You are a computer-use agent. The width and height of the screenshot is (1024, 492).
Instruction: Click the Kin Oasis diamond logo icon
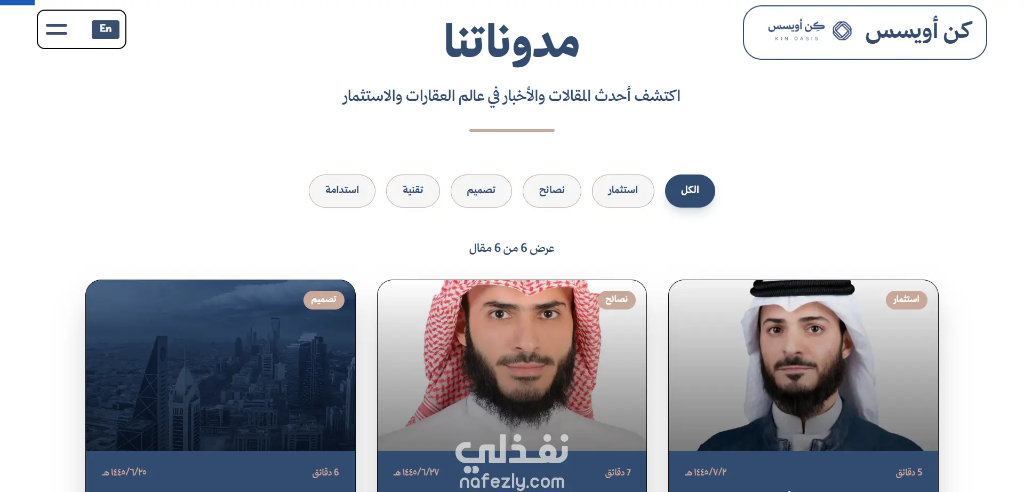842,31
